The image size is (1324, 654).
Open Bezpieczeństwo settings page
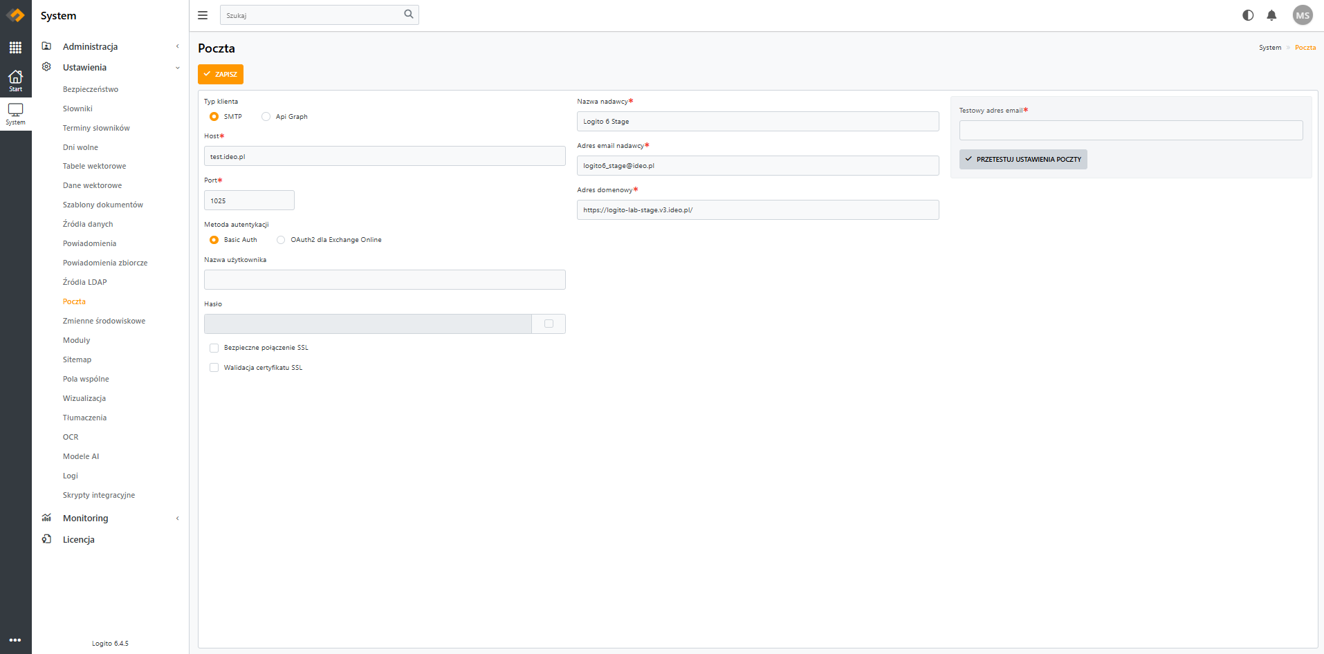(x=91, y=89)
